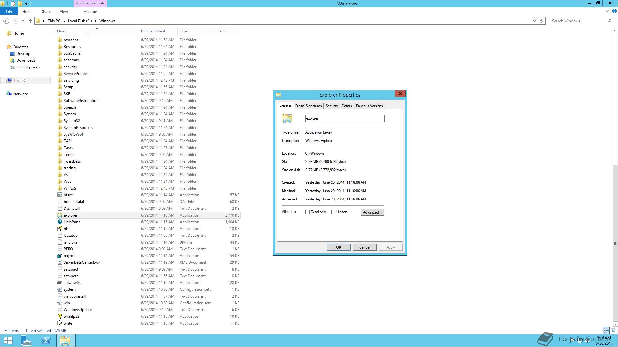Switch to details view layout icon
This screenshot has height=347, width=618.
coord(606,330)
